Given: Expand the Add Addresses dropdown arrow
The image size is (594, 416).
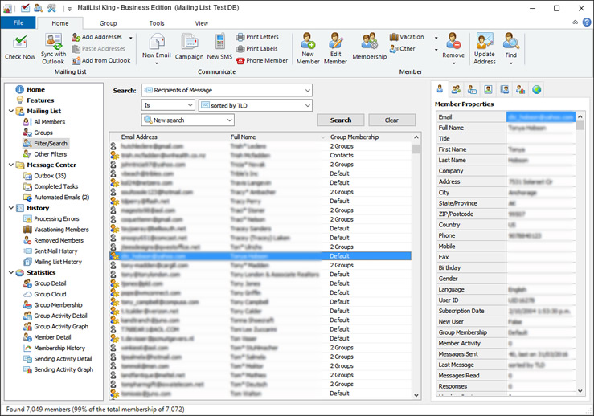Looking at the screenshot, I should click(x=131, y=38).
